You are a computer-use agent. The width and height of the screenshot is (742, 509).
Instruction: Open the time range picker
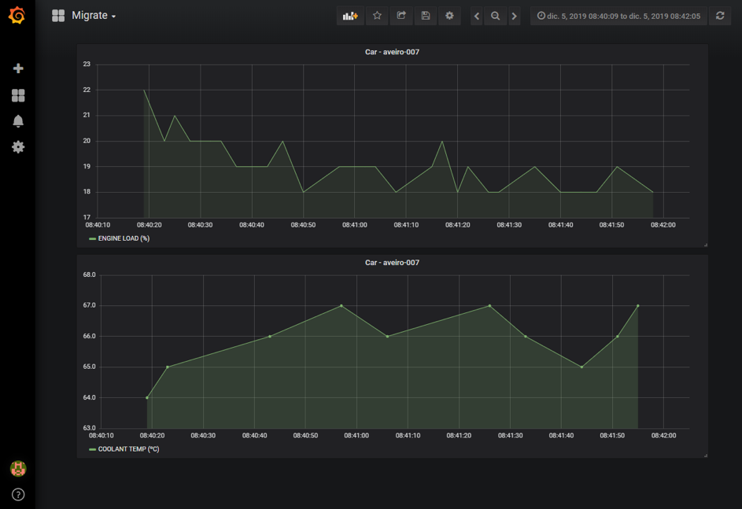coord(618,16)
